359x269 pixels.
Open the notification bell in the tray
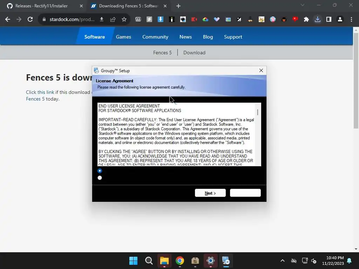(x=350, y=261)
